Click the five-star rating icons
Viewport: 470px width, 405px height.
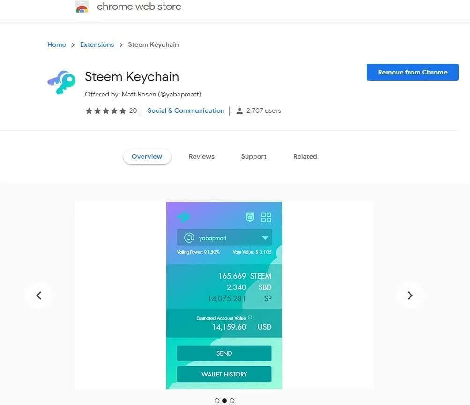coord(106,111)
